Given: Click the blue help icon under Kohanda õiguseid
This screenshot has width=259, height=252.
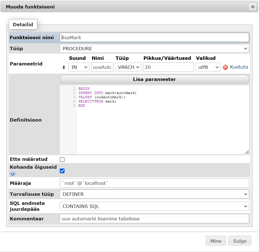Looking at the screenshot, I should pos(12,174).
